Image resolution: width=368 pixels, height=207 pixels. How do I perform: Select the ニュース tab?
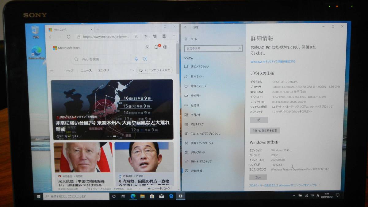86,71
